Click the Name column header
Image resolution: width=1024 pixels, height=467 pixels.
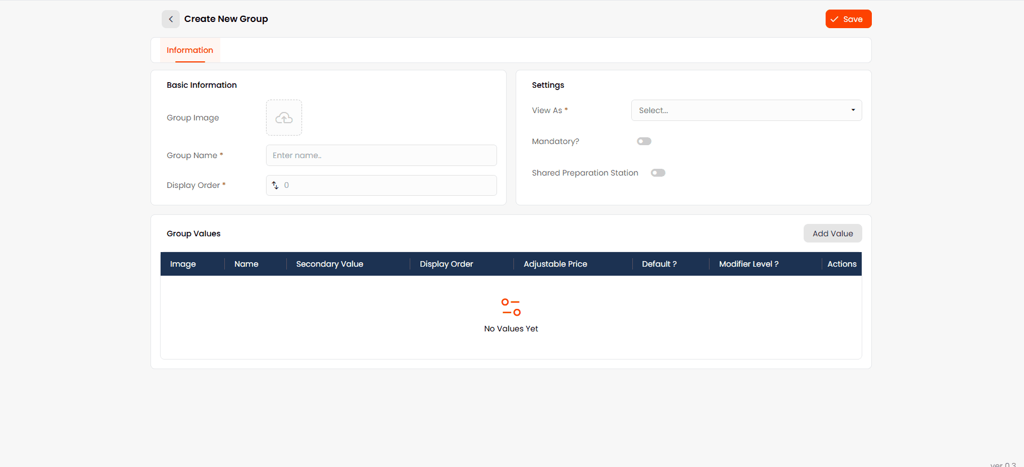[x=246, y=264]
